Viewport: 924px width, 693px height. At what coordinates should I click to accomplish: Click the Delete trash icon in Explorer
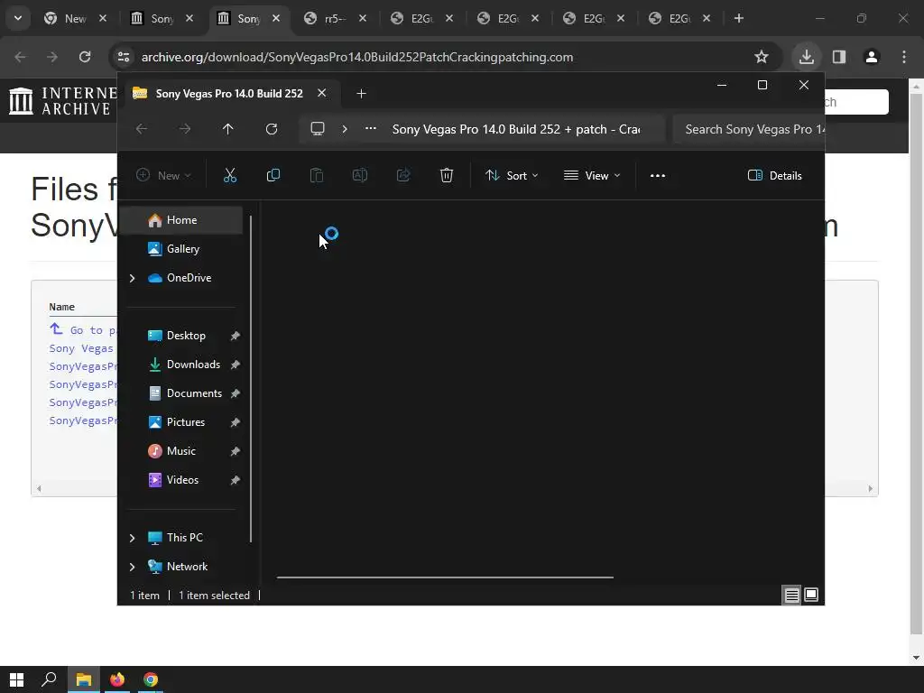[447, 176]
